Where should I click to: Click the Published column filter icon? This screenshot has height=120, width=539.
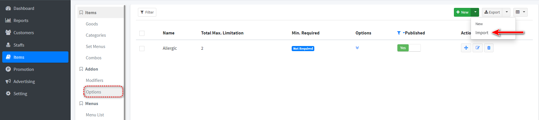399,33
